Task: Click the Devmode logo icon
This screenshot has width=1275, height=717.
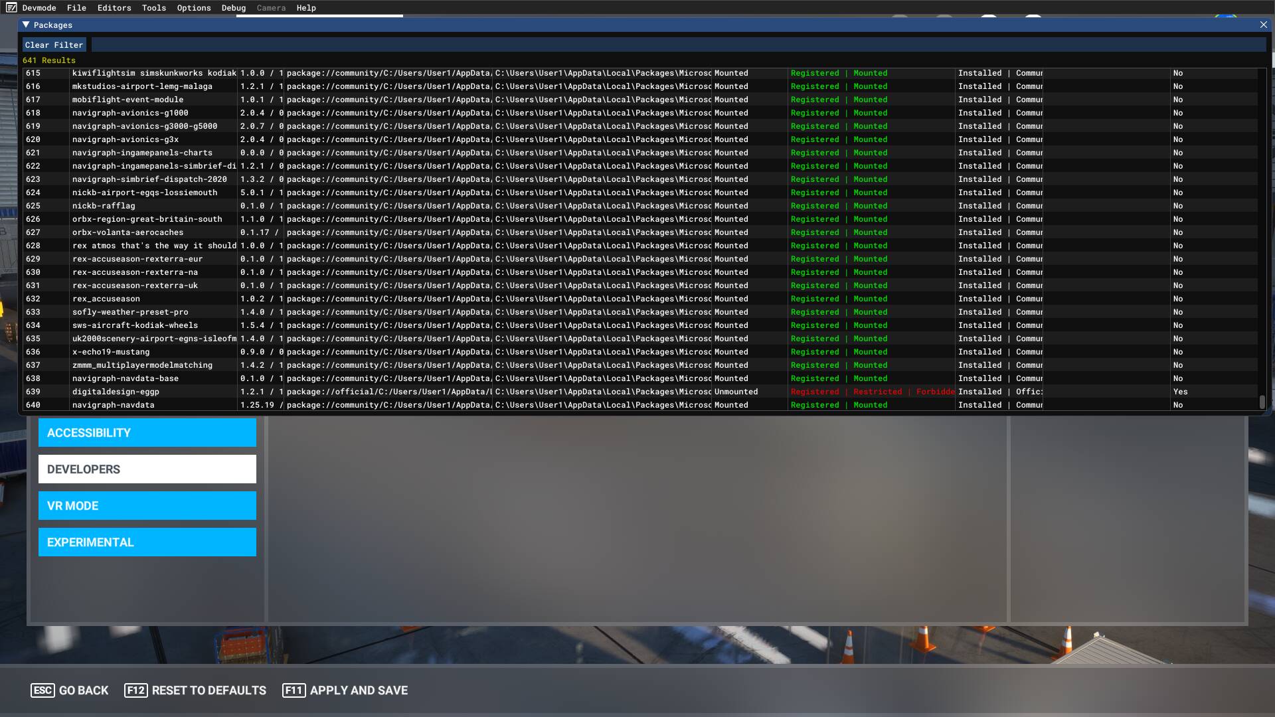Action: [x=11, y=8]
